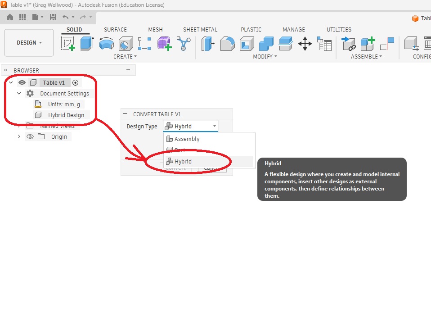This screenshot has height=313, width=431.
Task: Select the Table v1 root component
Action: (54, 82)
